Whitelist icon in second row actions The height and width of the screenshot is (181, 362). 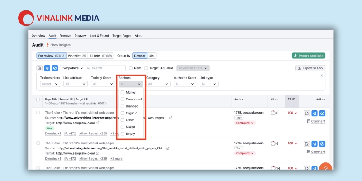click(x=307, y=144)
